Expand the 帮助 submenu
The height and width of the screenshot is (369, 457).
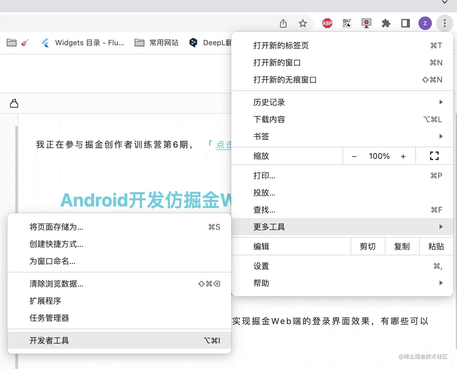[x=342, y=283]
